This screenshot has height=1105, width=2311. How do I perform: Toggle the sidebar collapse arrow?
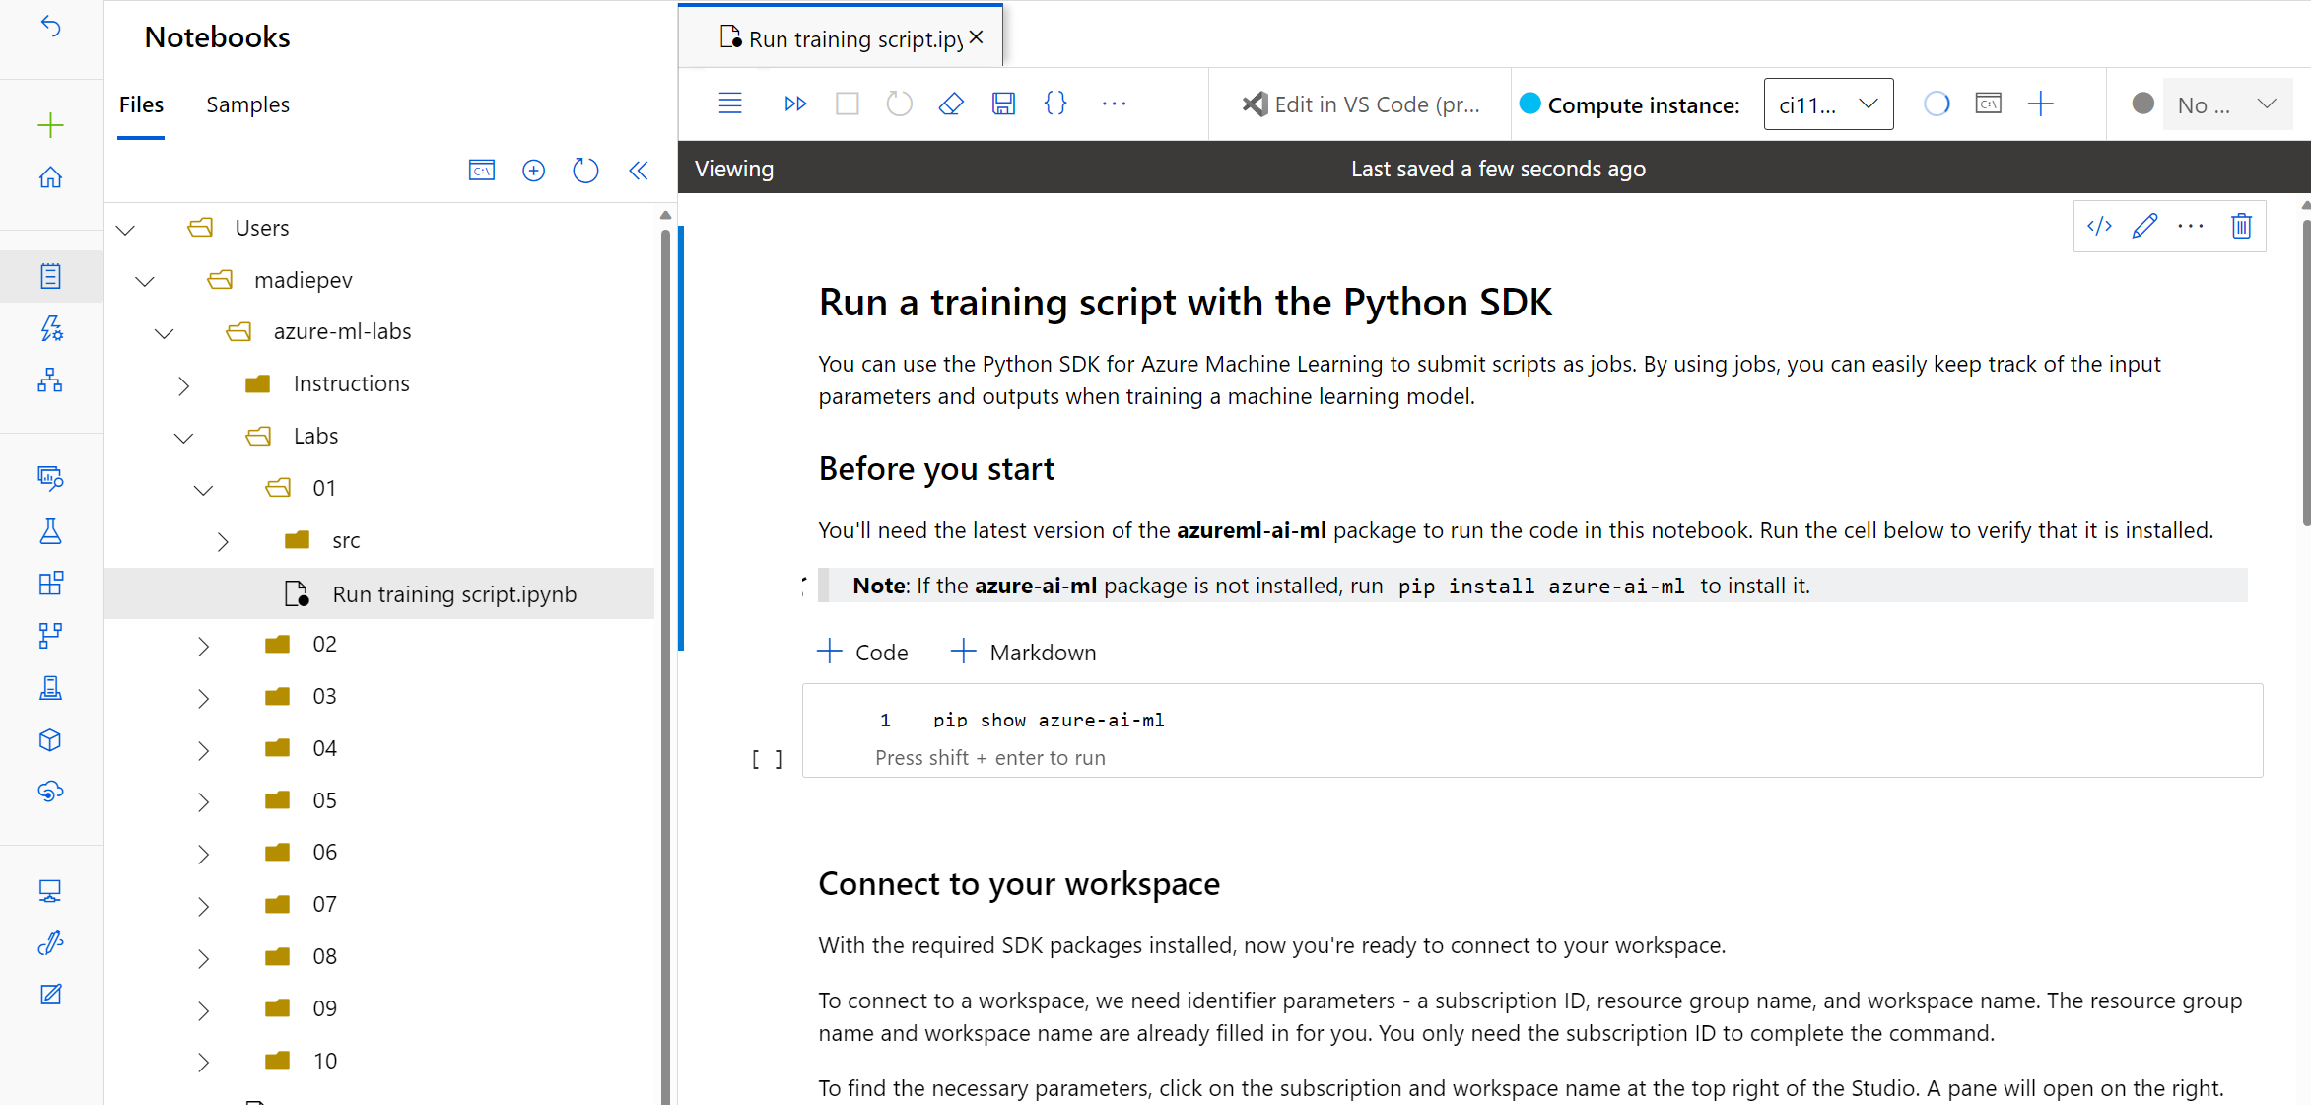(x=637, y=168)
